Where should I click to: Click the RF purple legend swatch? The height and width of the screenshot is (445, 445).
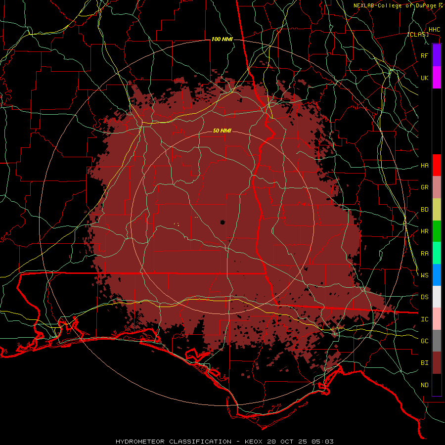click(x=437, y=55)
